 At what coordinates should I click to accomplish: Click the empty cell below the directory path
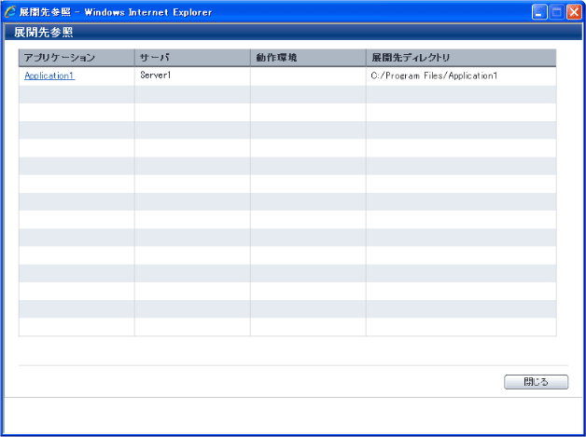click(461, 94)
